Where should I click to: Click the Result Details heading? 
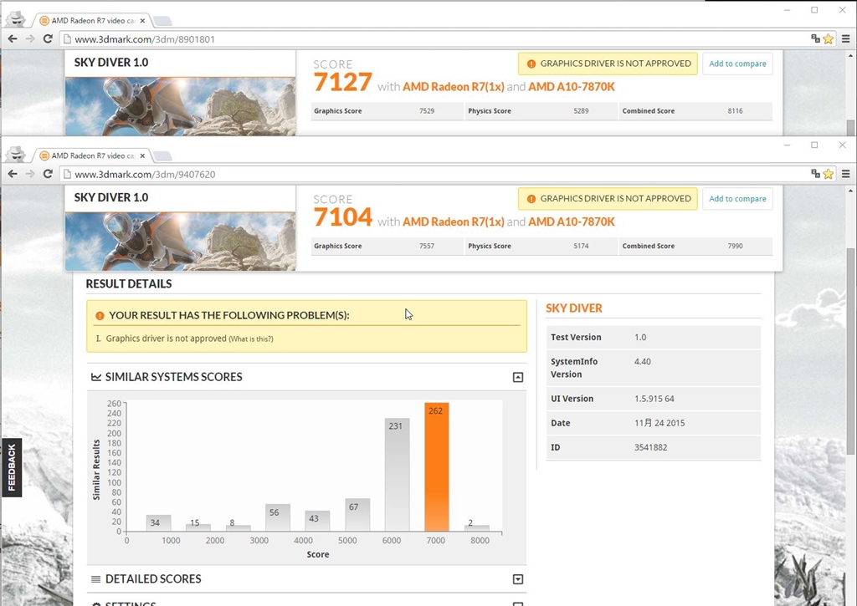[129, 284]
